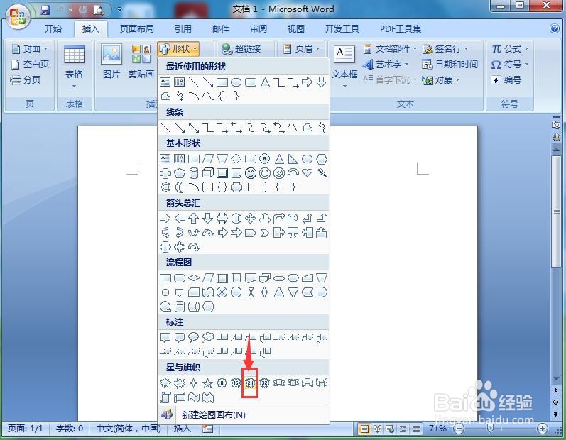
Task: Select the oval callout shape
Action: click(x=193, y=337)
